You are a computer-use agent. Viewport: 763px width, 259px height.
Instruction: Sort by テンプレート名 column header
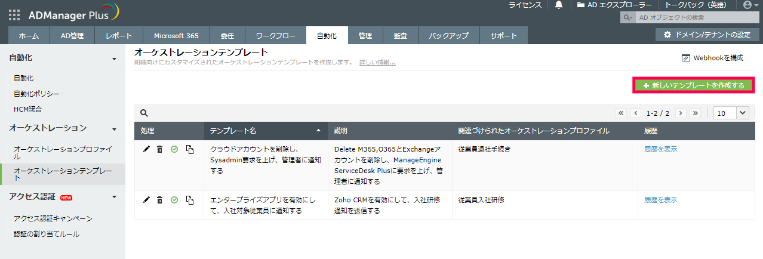(x=266, y=131)
